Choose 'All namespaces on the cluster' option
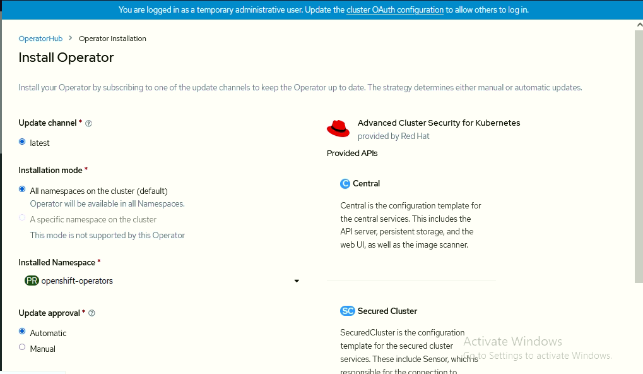Viewport: 643px width, 374px height. (23, 190)
